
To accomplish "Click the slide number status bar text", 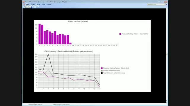I will pos(35,104).
